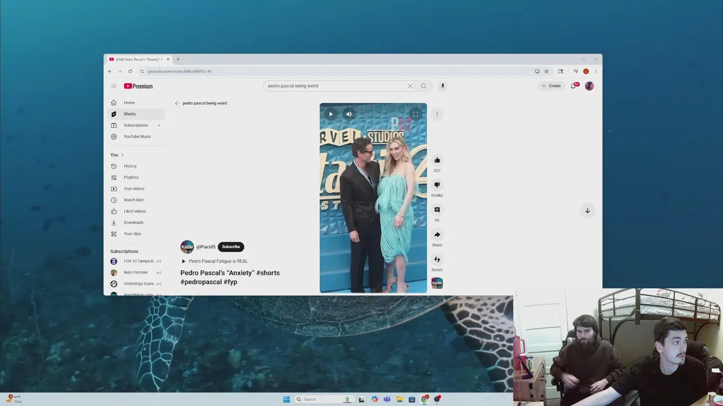Like this Short

[x=437, y=160]
